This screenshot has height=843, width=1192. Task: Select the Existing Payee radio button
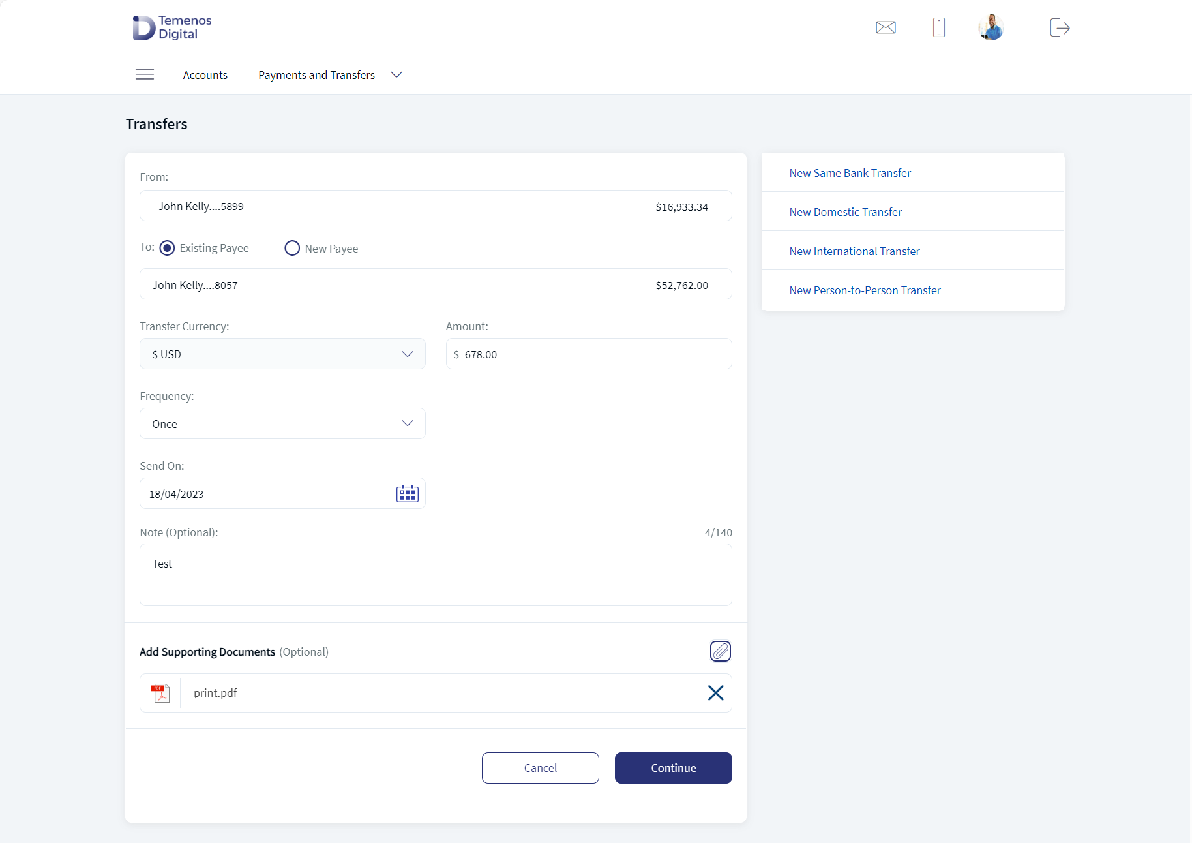(x=167, y=248)
